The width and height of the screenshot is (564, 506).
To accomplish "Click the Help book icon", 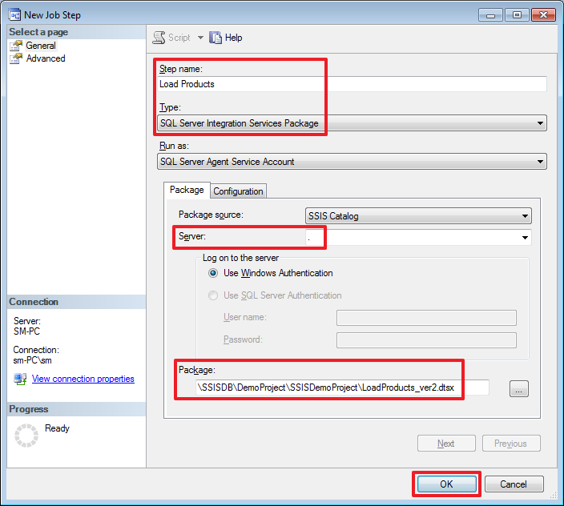I will [x=216, y=38].
